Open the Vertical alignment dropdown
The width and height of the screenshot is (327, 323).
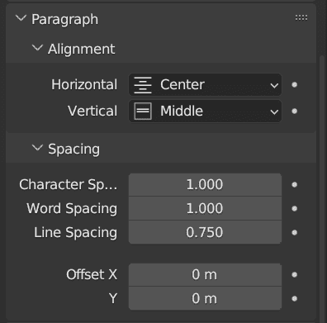click(205, 112)
